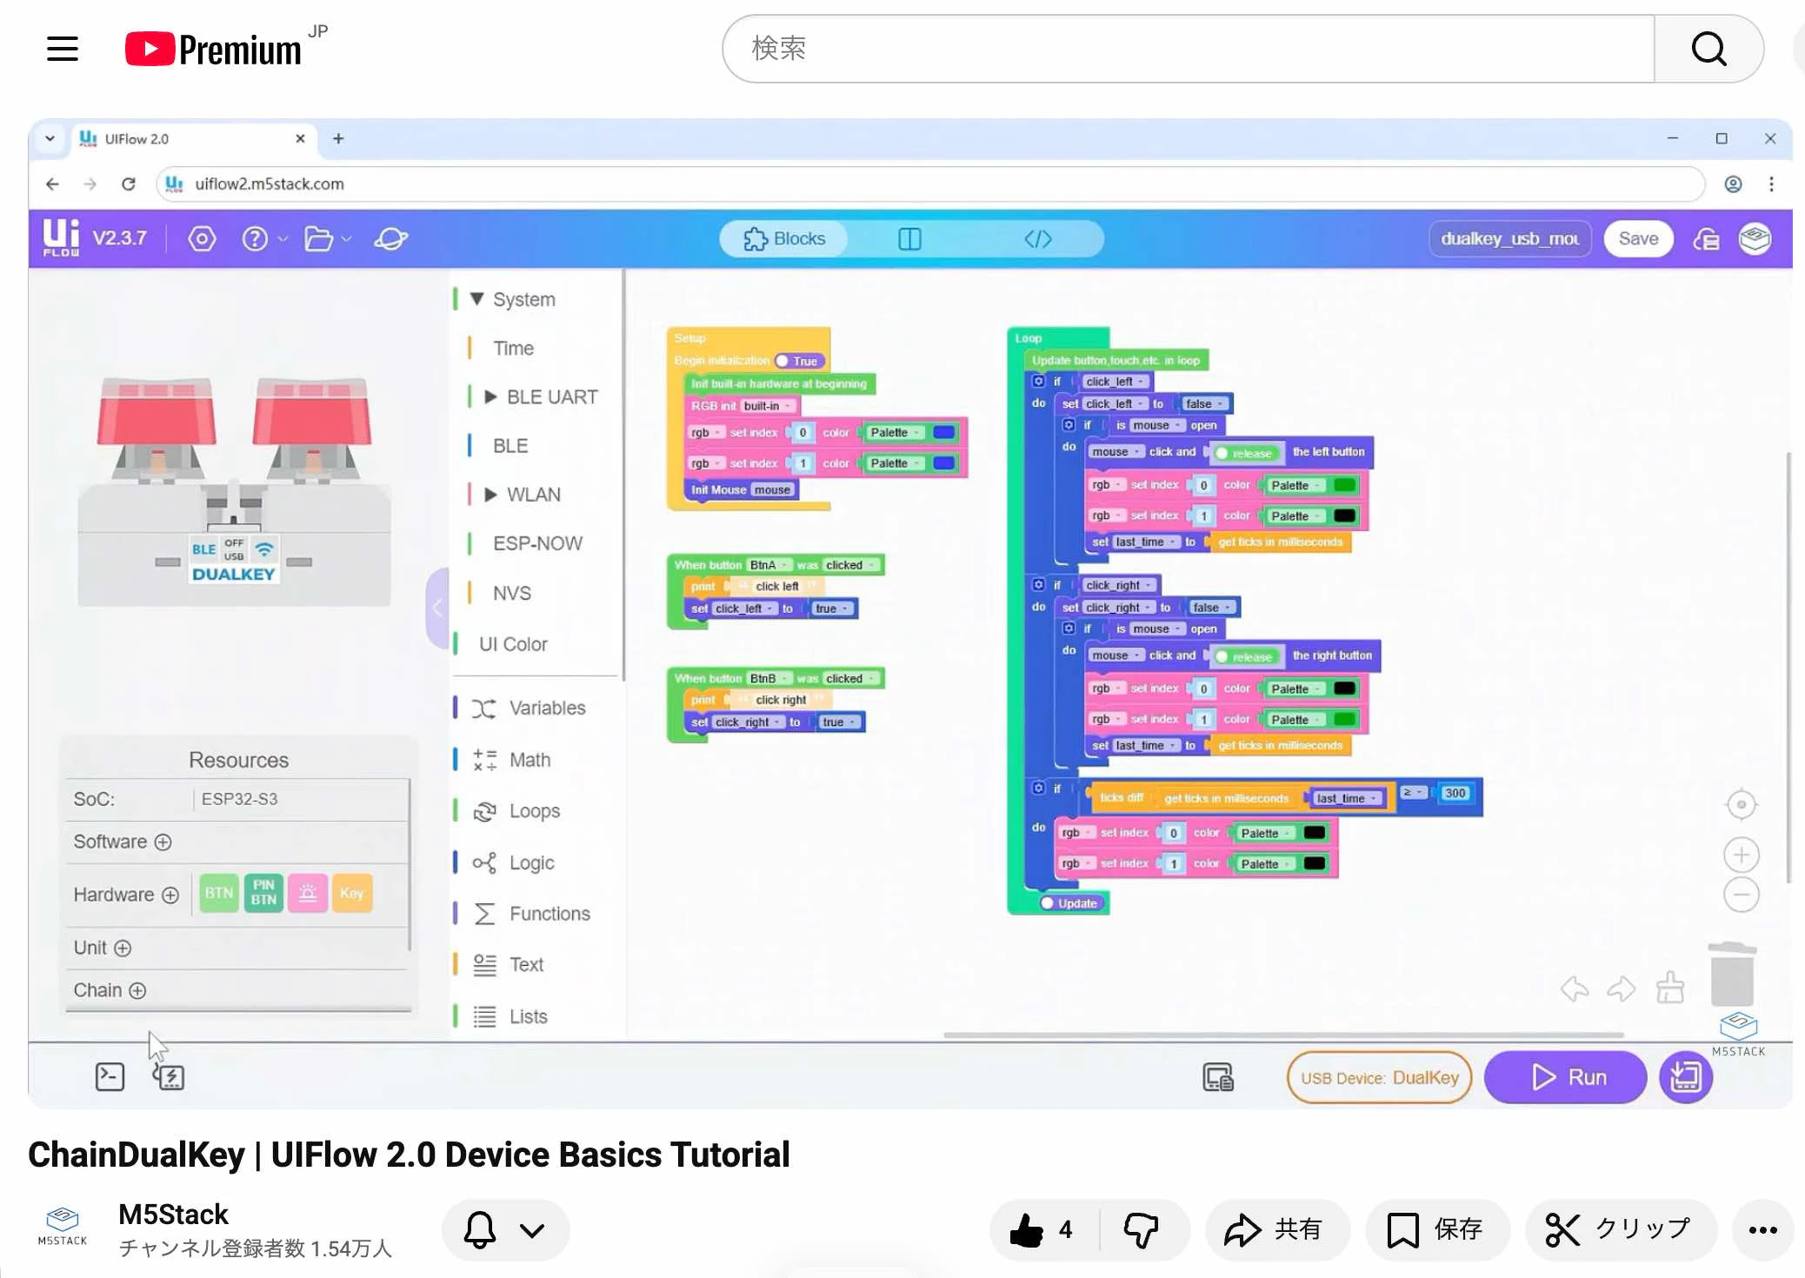The height and width of the screenshot is (1278, 1805).
Task: Click green swatch in left-button index 0 block
Action: [1344, 485]
